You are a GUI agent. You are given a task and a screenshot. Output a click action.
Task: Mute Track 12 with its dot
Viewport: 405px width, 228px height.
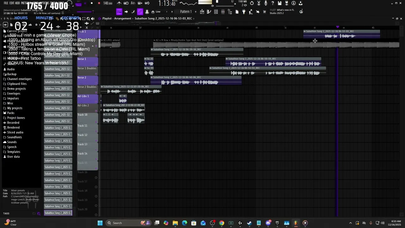coord(96,141)
